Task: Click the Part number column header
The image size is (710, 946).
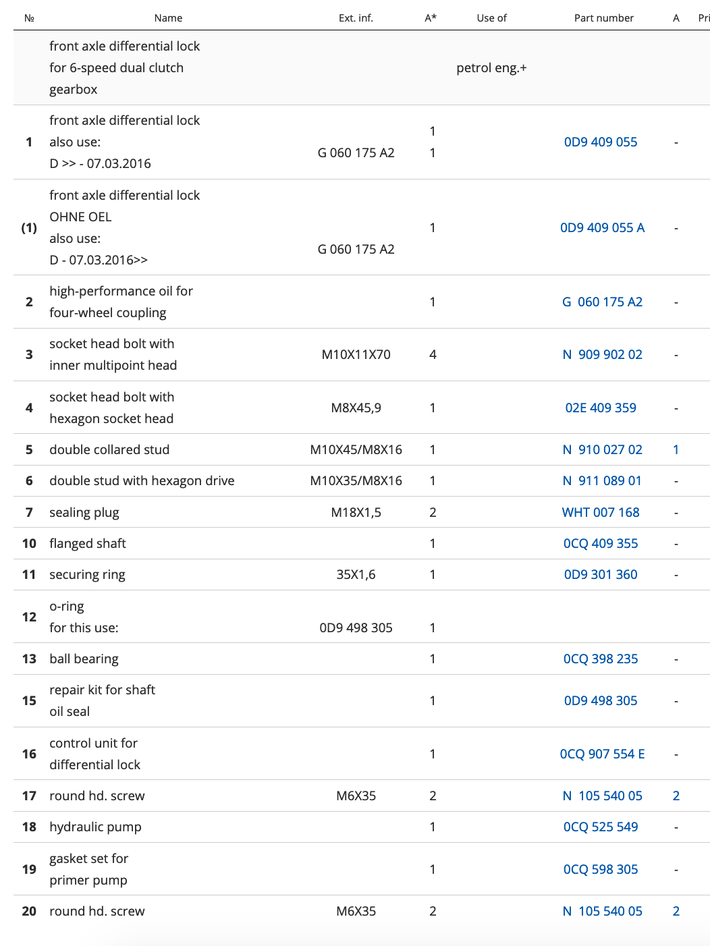Action: (603, 18)
